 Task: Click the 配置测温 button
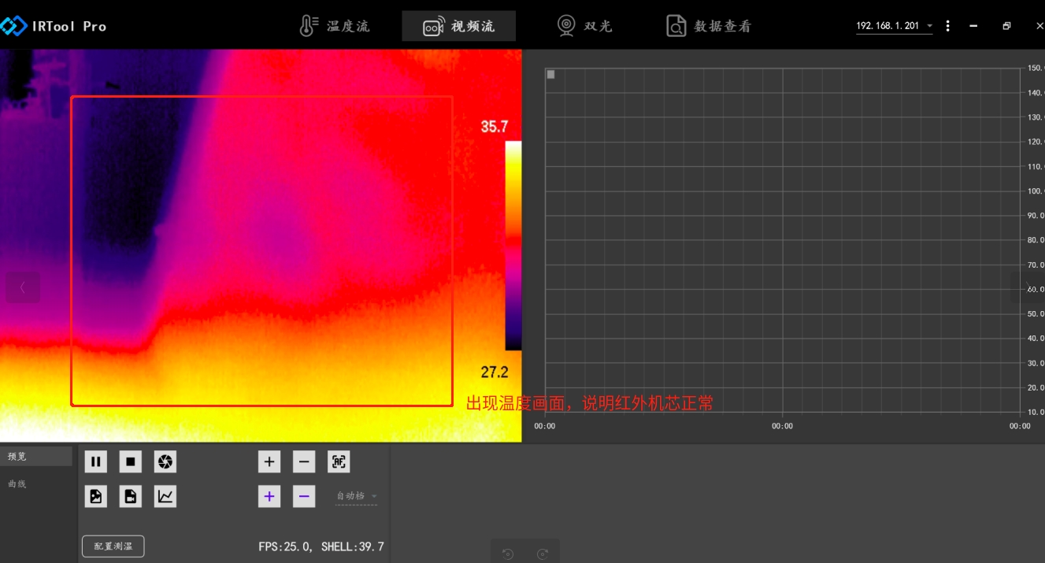[x=113, y=546]
